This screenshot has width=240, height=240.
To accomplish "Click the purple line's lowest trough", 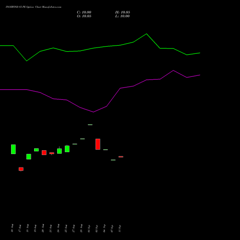I will pyautogui.click(x=94, y=112).
